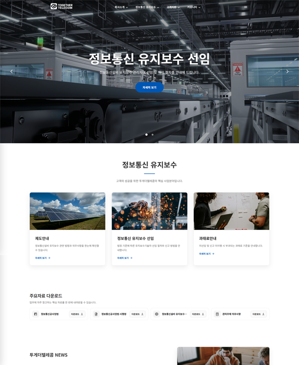Click the 제도안내 card title

[x=42, y=238]
